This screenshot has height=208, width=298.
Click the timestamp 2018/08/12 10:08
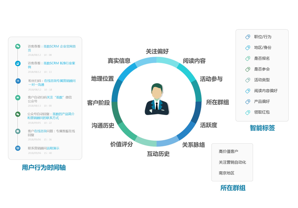(x=40, y=55)
